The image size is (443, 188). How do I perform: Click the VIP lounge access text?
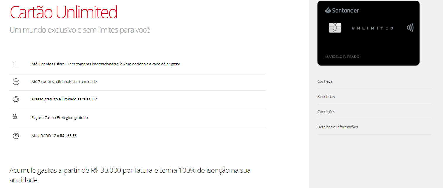click(x=64, y=99)
